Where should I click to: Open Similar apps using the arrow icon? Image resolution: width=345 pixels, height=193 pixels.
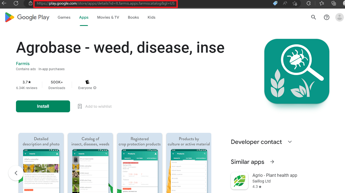click(272, 162)
